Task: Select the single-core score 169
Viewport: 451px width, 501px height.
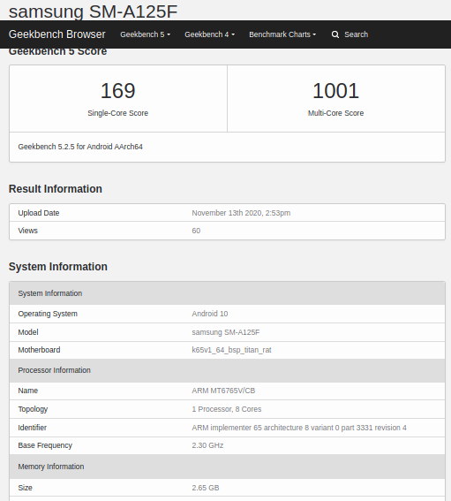Action: pyautogui.click(x=118, y=91)
